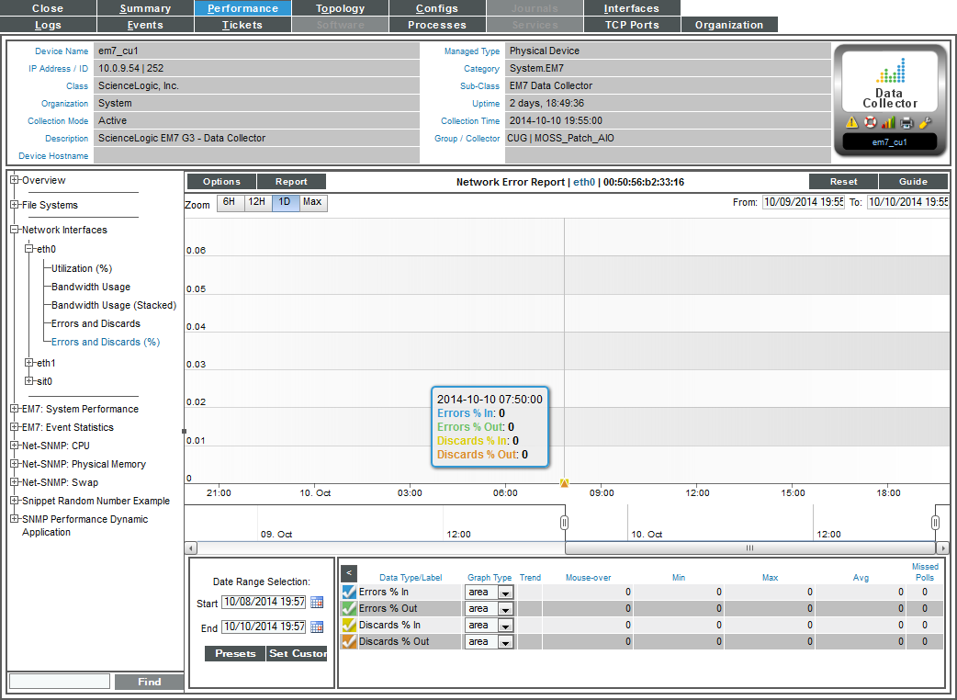Viewport: 957px width, 700px height.
Task: Expand the eth1 interface node
Action: pos(29,363)
